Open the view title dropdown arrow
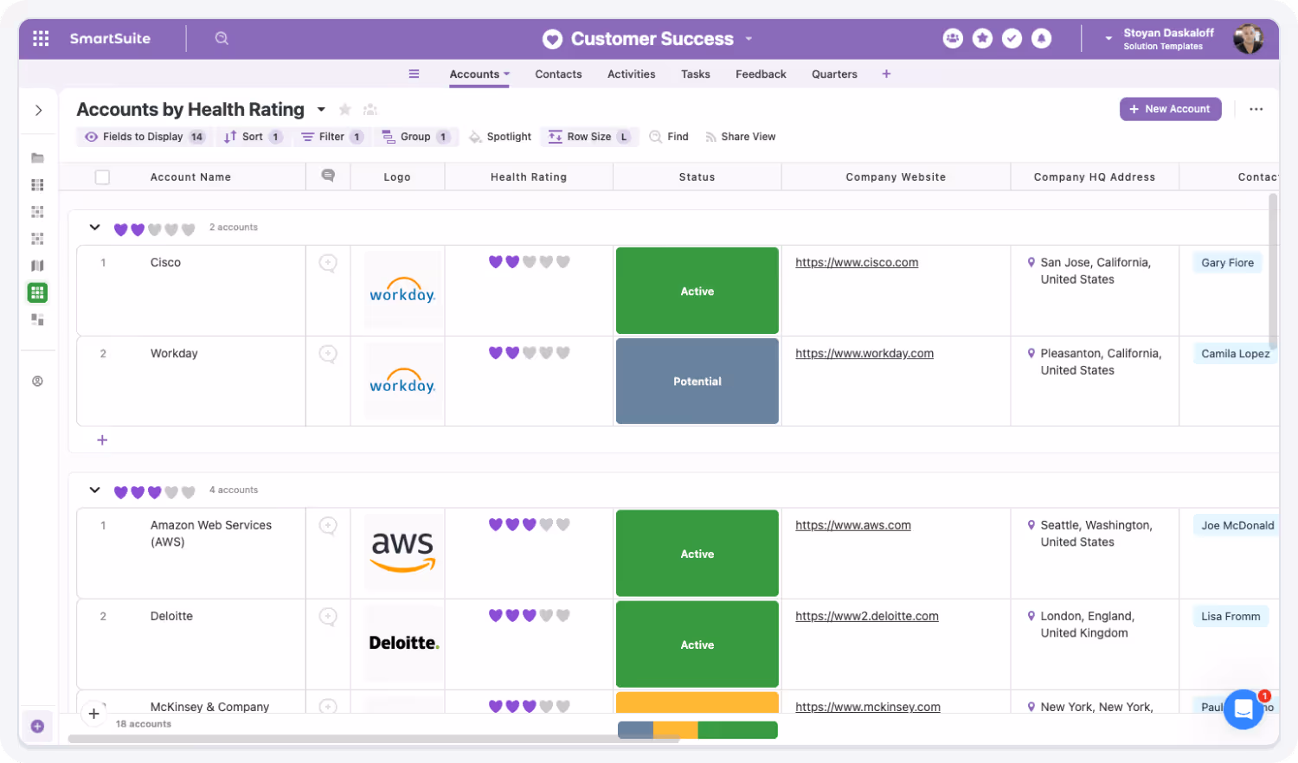Viewport: 1298px width, 763px height. coord(321,109)
